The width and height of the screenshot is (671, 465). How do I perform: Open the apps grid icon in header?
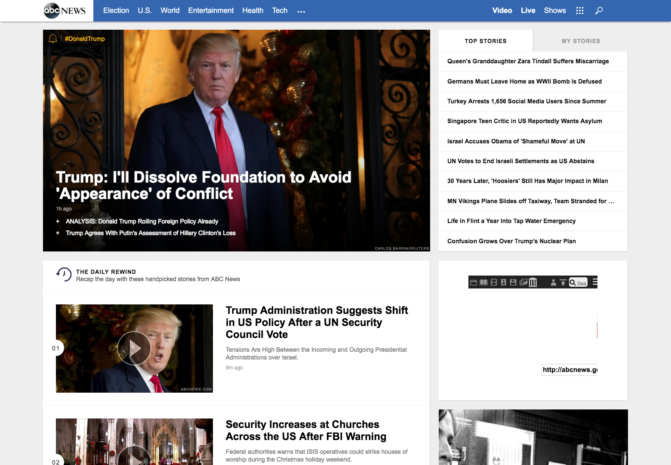(580, 11)
